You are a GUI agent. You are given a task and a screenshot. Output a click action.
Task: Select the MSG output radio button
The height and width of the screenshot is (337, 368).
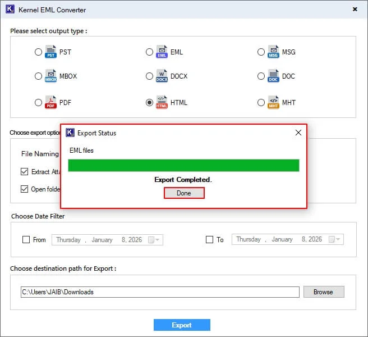[261, 52]
